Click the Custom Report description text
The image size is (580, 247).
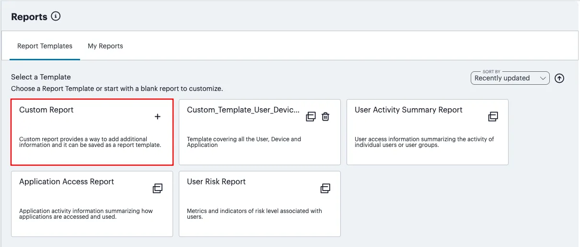pos(90,142)
